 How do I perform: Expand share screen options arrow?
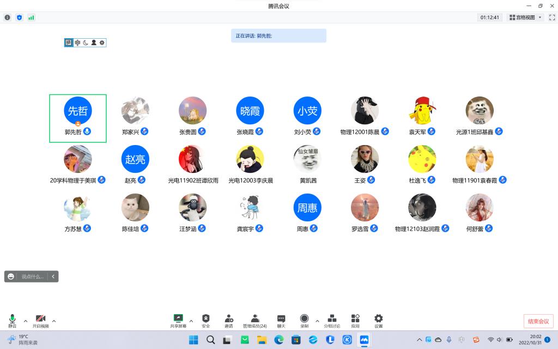tap(191, 321)
